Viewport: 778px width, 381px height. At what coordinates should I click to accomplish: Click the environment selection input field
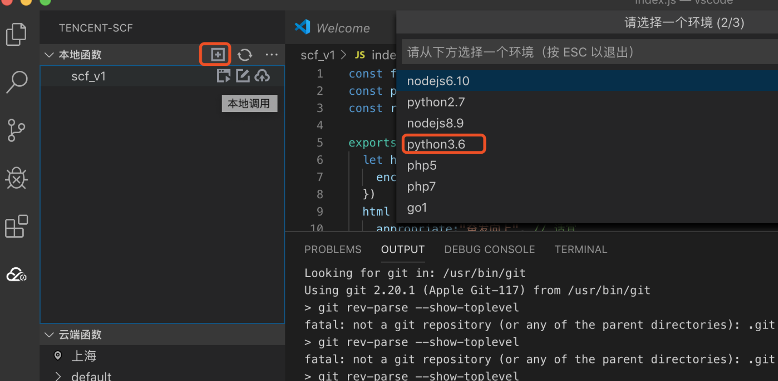tap(590, 52)
